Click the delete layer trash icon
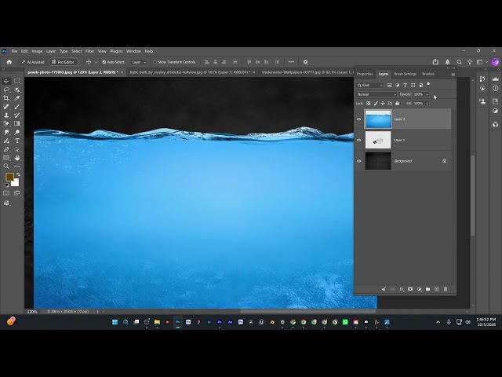 pyautogui.click(x=446, y=289)
